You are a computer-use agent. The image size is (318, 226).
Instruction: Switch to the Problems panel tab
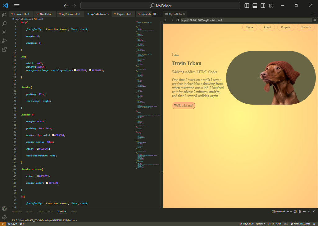(17, 211)
